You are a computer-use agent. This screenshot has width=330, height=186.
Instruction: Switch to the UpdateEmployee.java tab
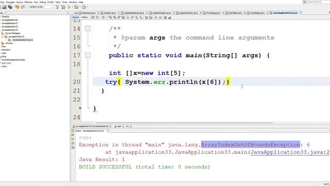134,13
